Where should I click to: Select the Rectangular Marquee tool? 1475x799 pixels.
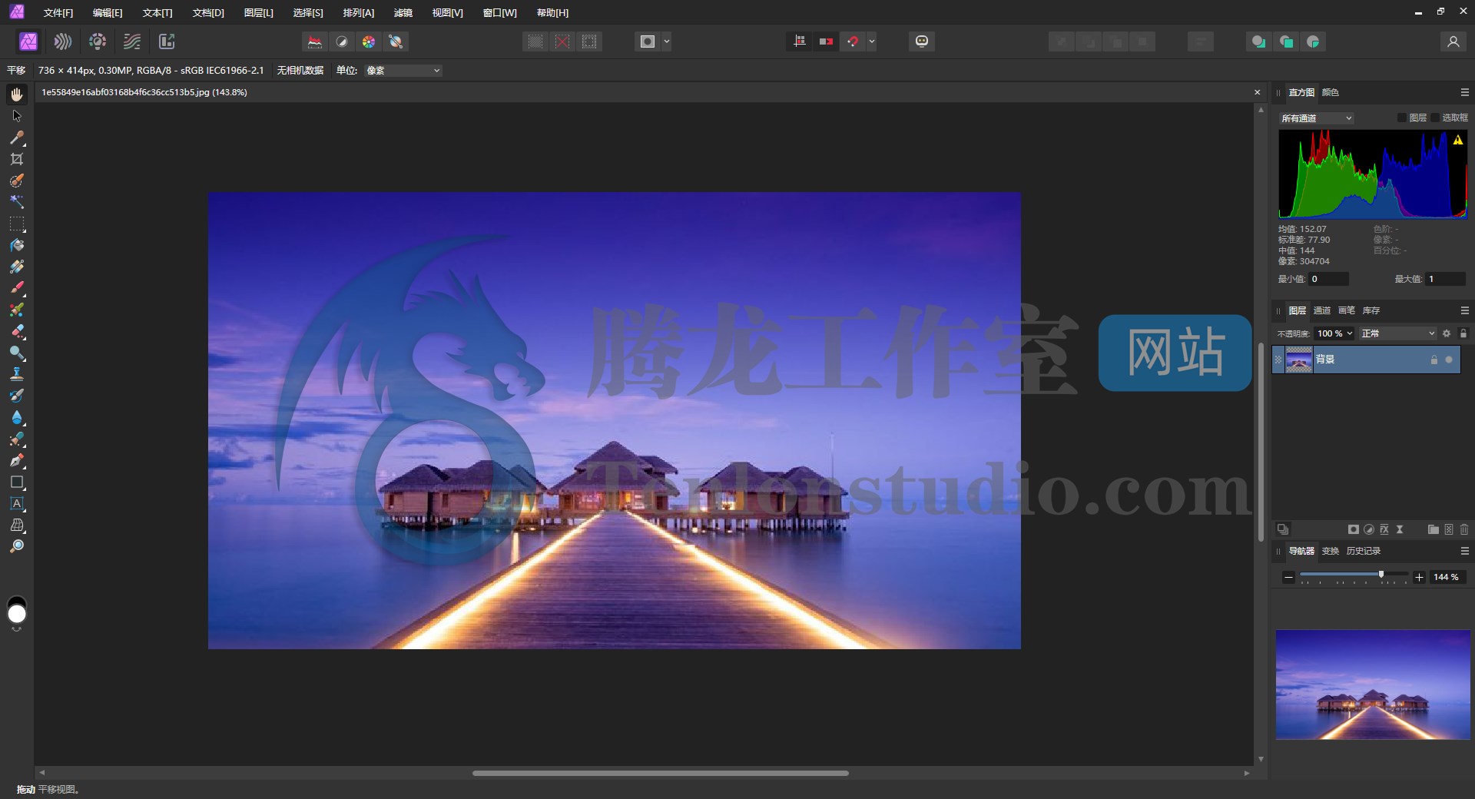coord(17,224)
